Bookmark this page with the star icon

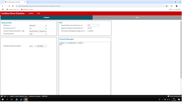click(167, 6)
